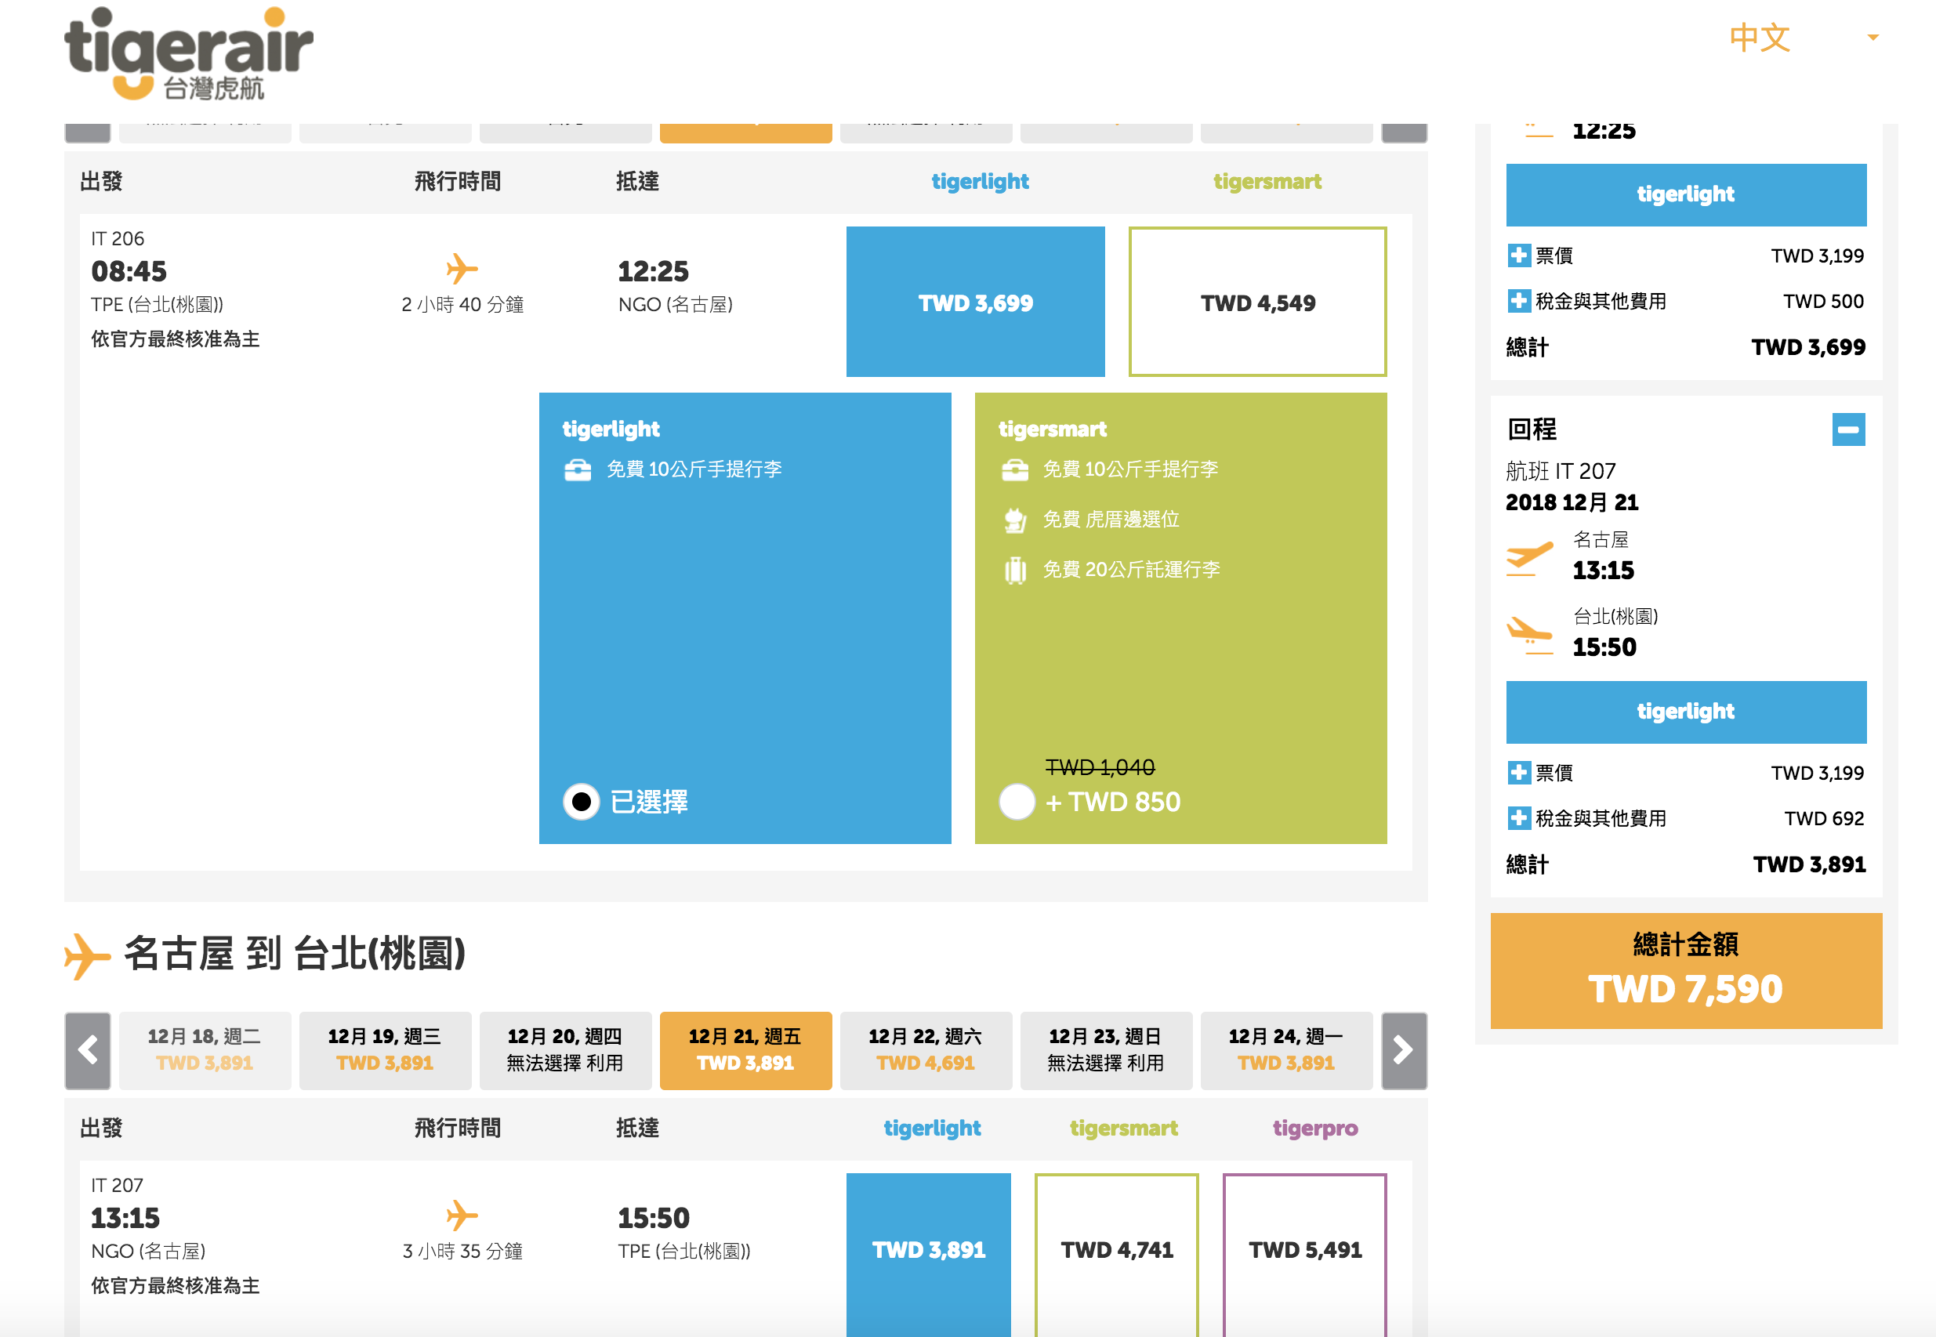Select return date 12月 20, 週四

pyautogui.click(x=565, y=1050)
